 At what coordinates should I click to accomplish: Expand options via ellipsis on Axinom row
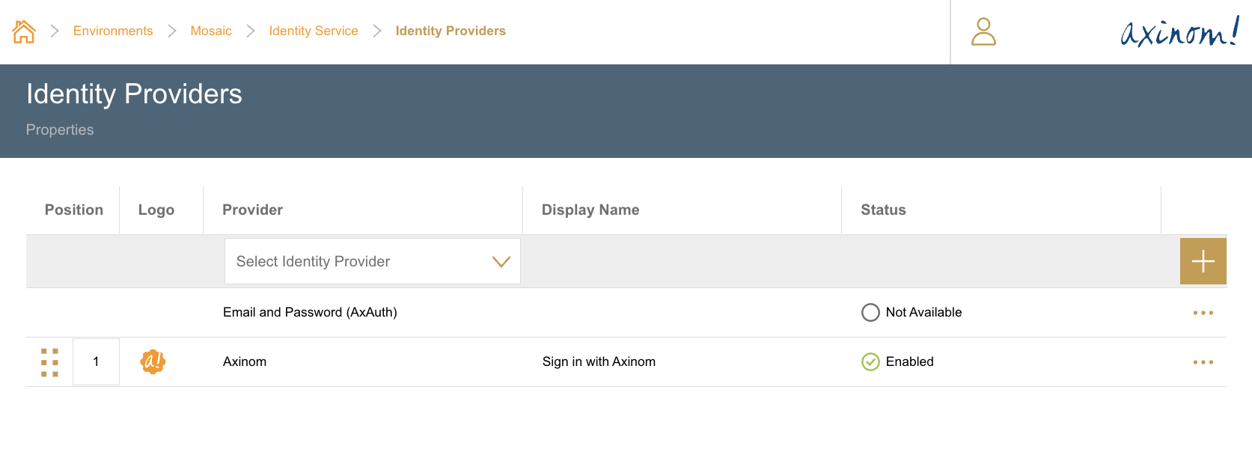pos(1203,361)
